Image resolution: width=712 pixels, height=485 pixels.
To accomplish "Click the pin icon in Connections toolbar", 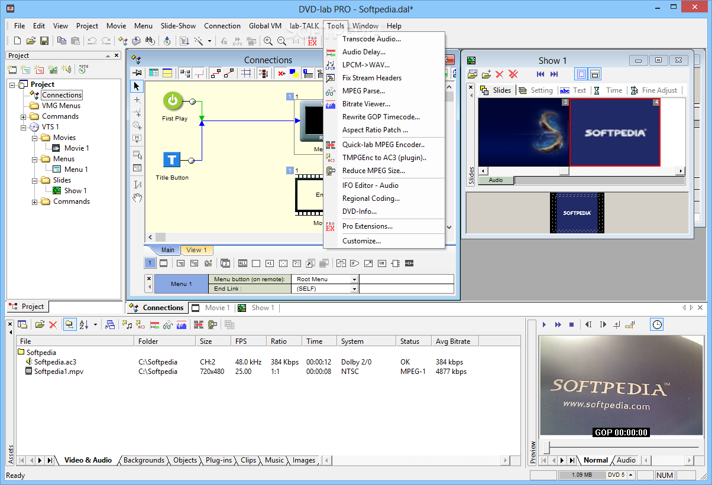I will click(137, 73).
